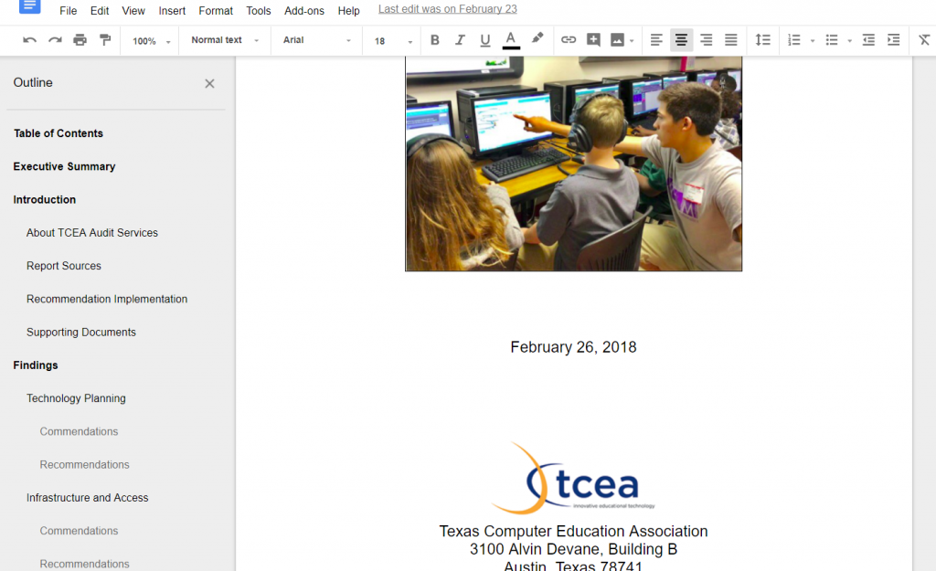The width and height of the screenshot is (936, 571).
Task: Increase the indent
Action: [x=894, y=40]
